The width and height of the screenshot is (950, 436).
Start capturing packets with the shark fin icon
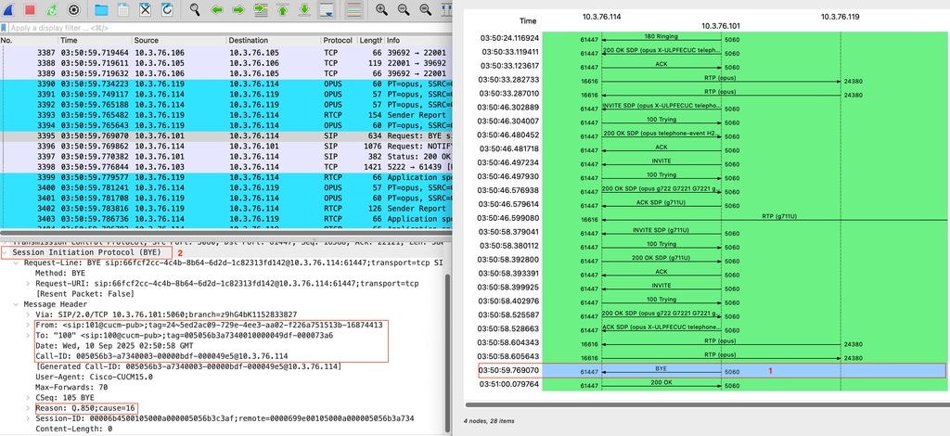tap(9, 9)
